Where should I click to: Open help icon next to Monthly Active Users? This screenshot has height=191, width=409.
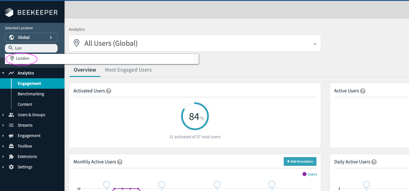[120, 162]
